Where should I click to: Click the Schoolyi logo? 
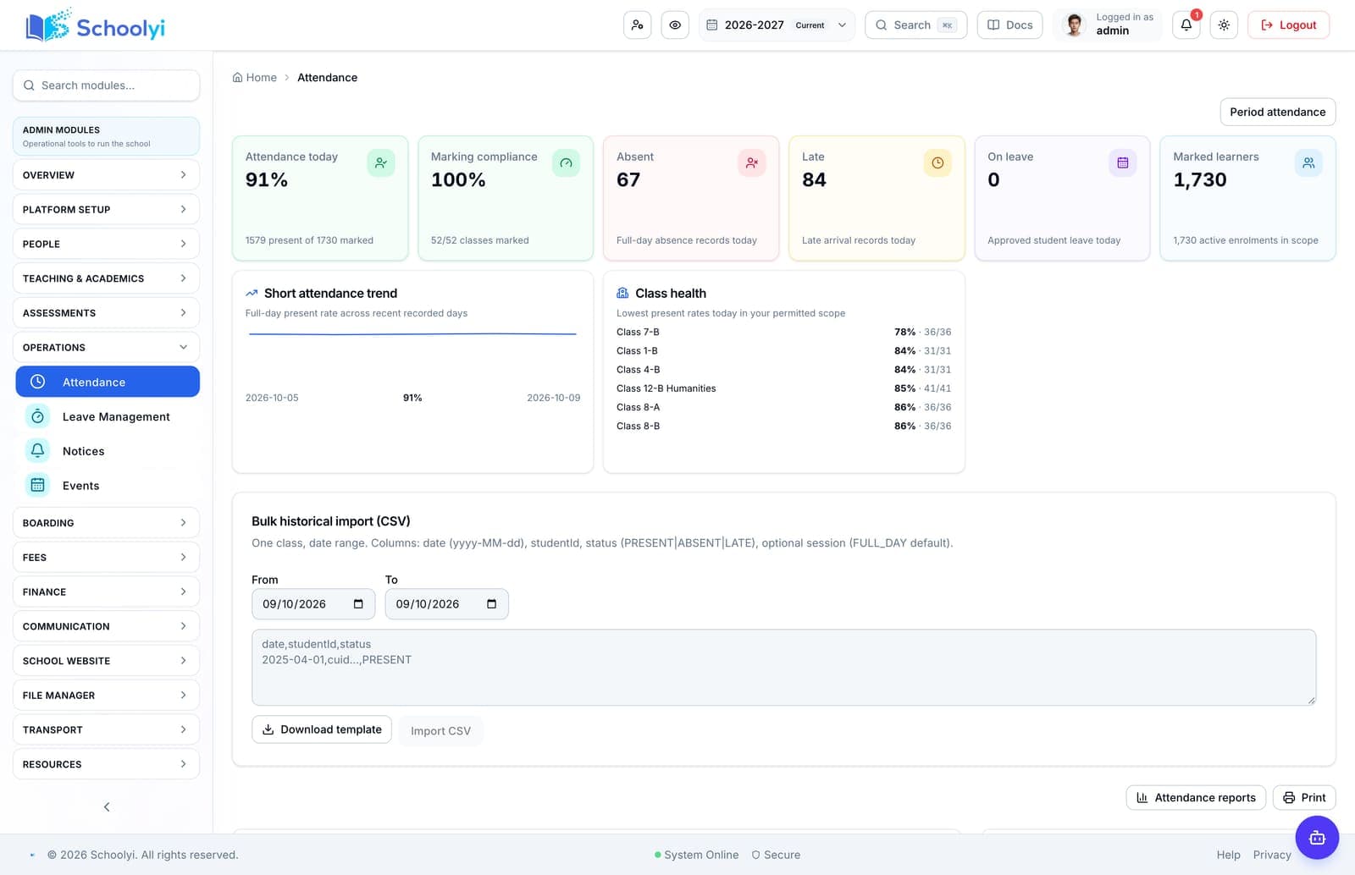[95, 26]
